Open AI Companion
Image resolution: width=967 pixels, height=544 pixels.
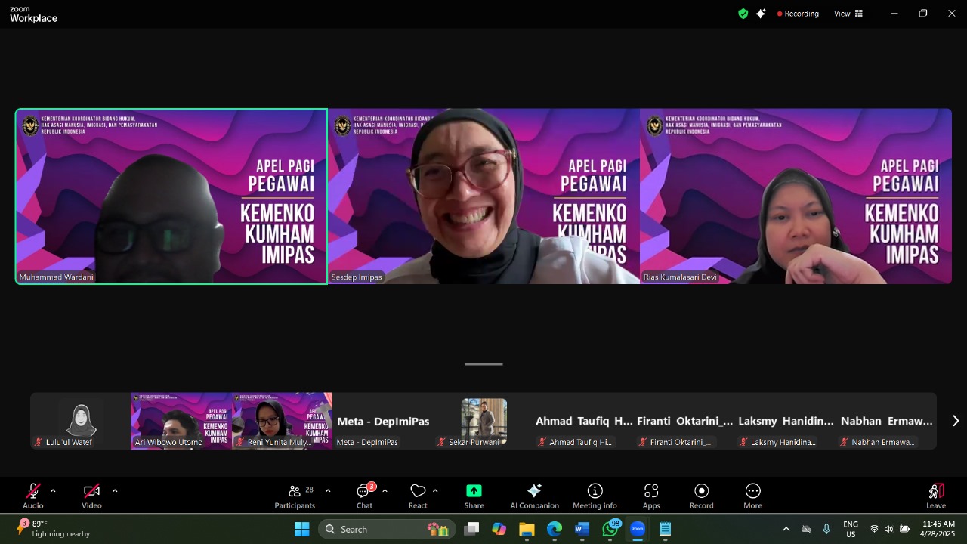pos(534,496)
